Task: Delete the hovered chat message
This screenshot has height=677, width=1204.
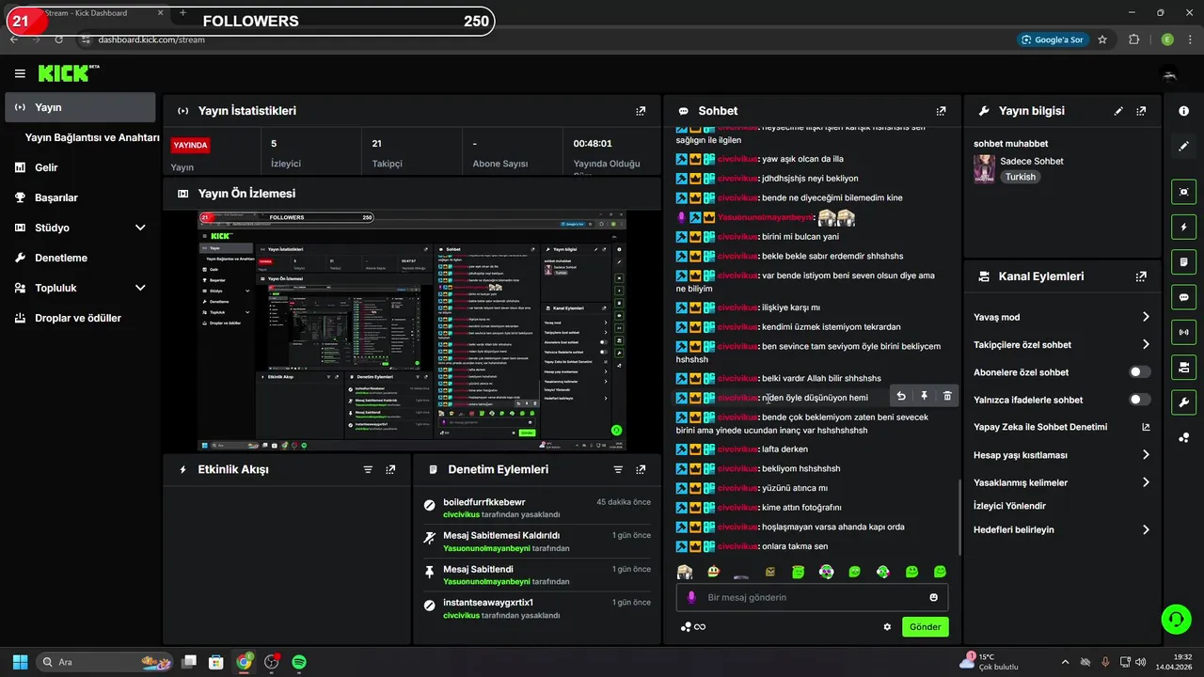Action: point(947,397)
